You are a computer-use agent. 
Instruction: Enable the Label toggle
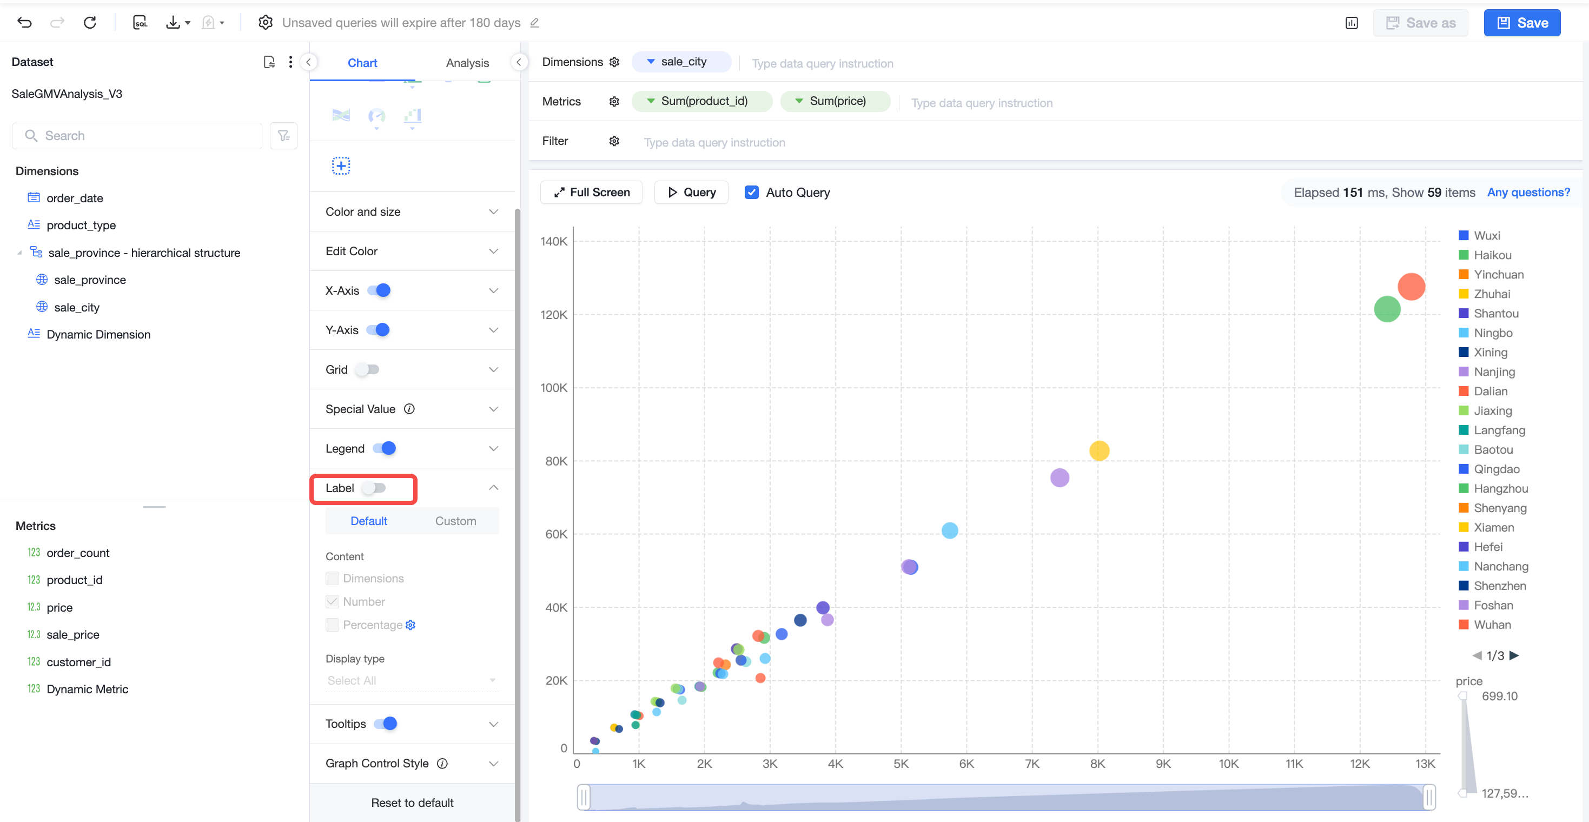pos(374,488)
